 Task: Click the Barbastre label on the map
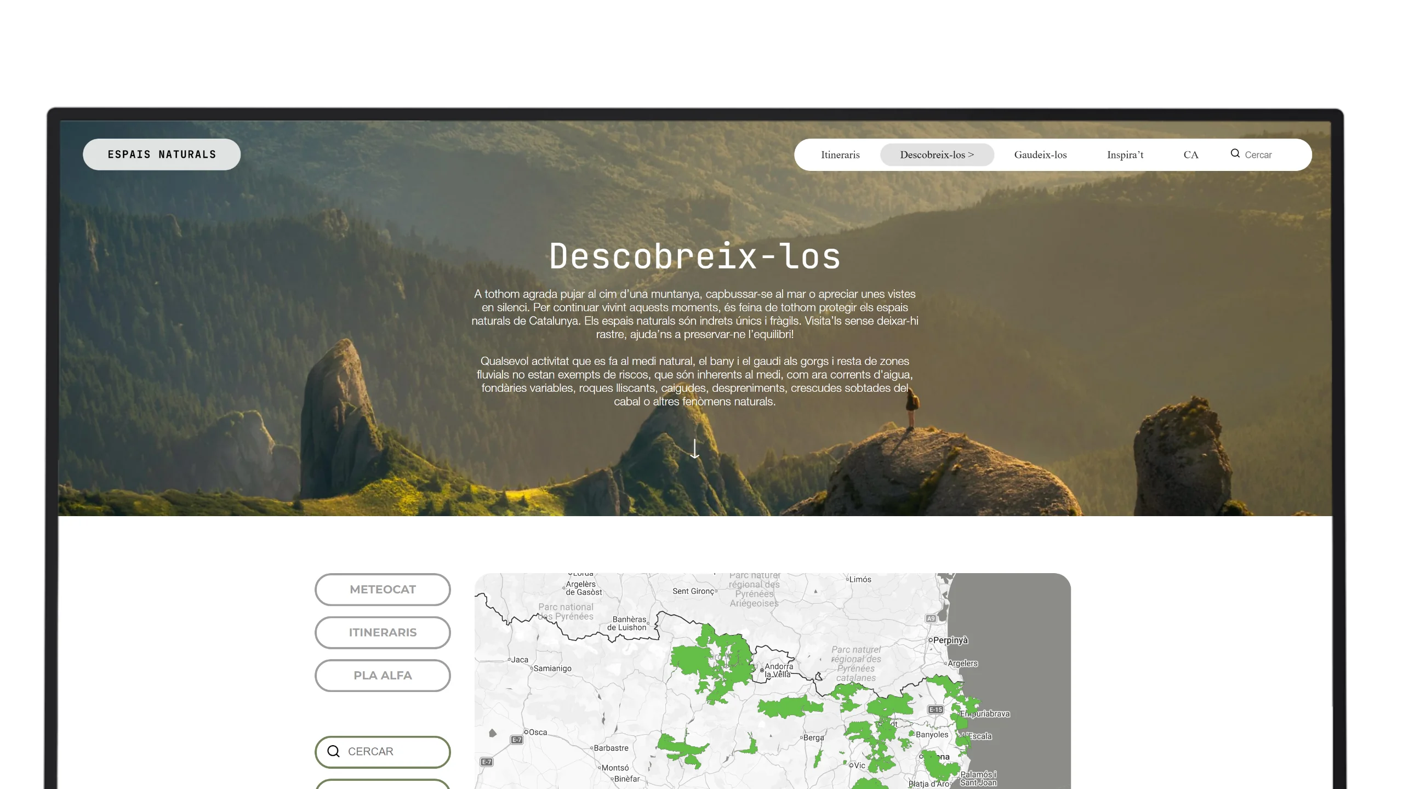611,748
